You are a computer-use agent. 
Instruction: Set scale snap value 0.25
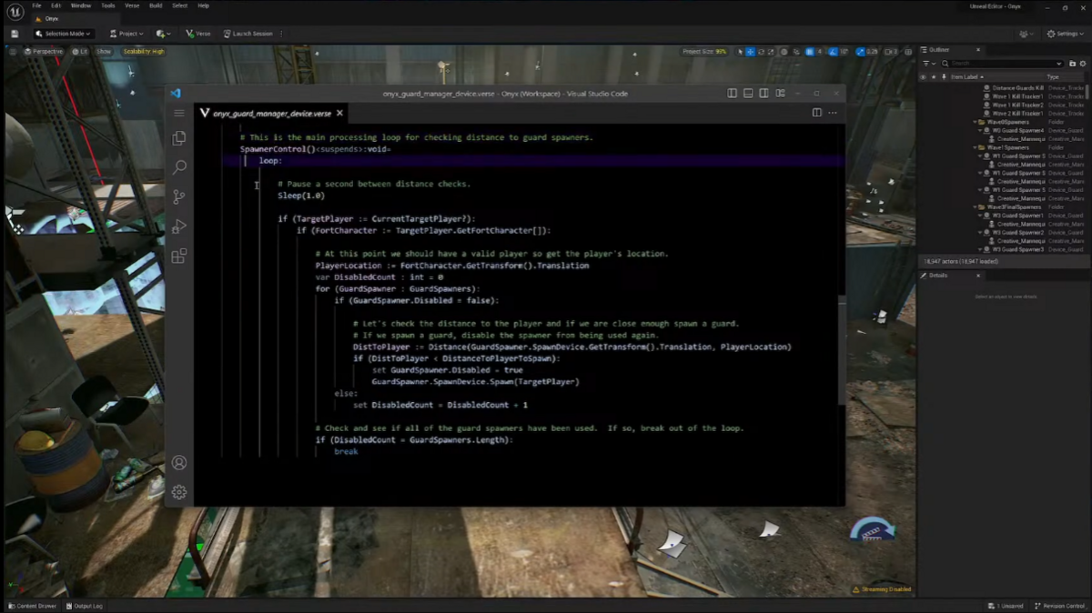872,52
